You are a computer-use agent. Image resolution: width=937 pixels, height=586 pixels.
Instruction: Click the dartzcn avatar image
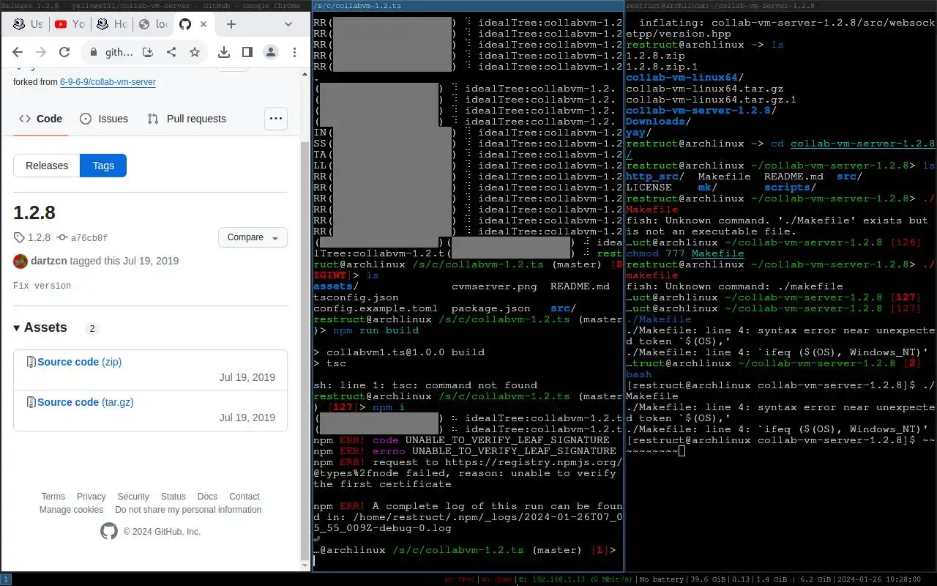pos(20,261)
